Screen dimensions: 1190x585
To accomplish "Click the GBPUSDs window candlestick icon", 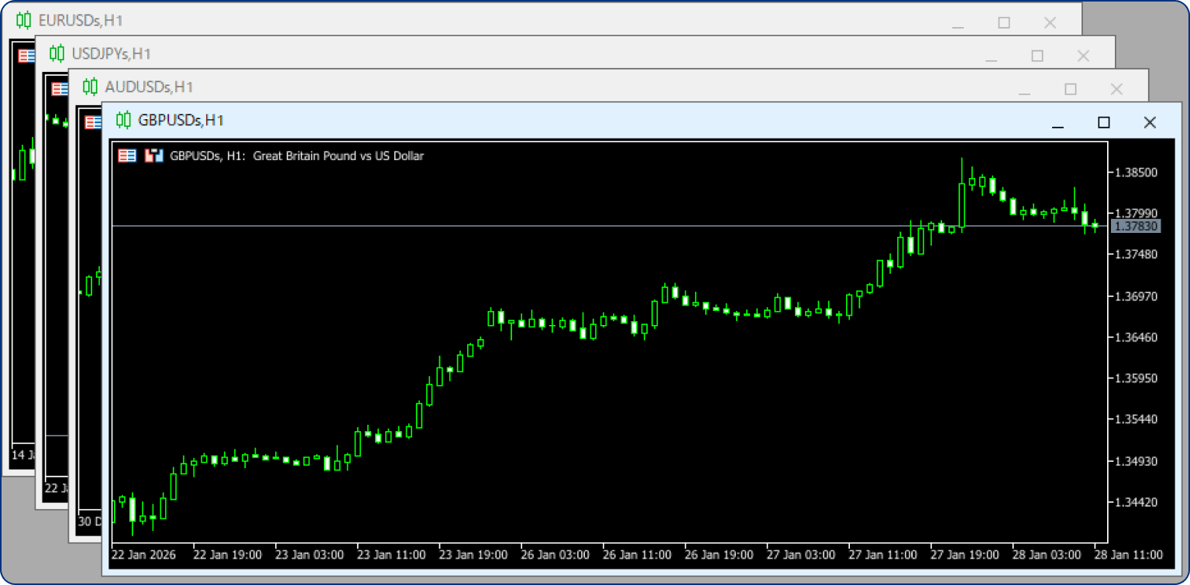I will pyautogui.click(x=123, y=120).
